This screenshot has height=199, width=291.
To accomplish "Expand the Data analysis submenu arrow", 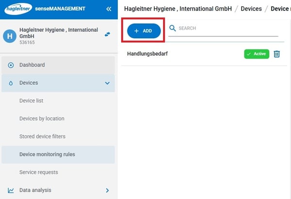I will click(107, 190).
